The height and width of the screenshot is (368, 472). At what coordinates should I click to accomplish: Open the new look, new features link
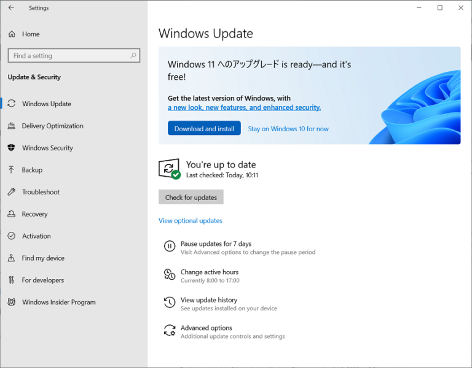[x=244, y=107]
